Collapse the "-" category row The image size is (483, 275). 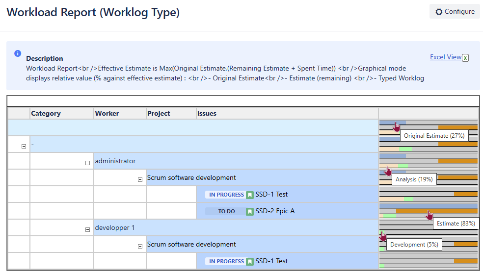24,146
